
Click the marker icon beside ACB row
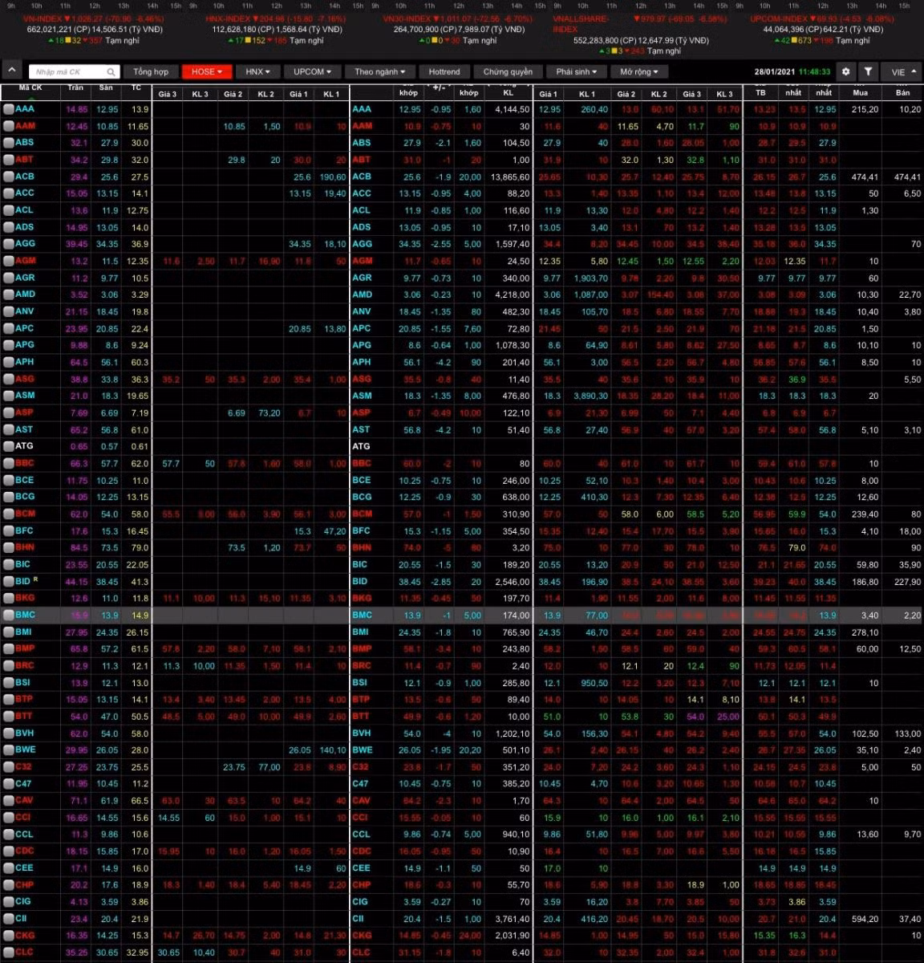point(8,177)
